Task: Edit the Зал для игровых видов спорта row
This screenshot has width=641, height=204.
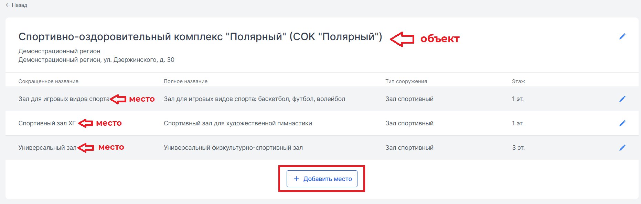Action: [622, 99]
